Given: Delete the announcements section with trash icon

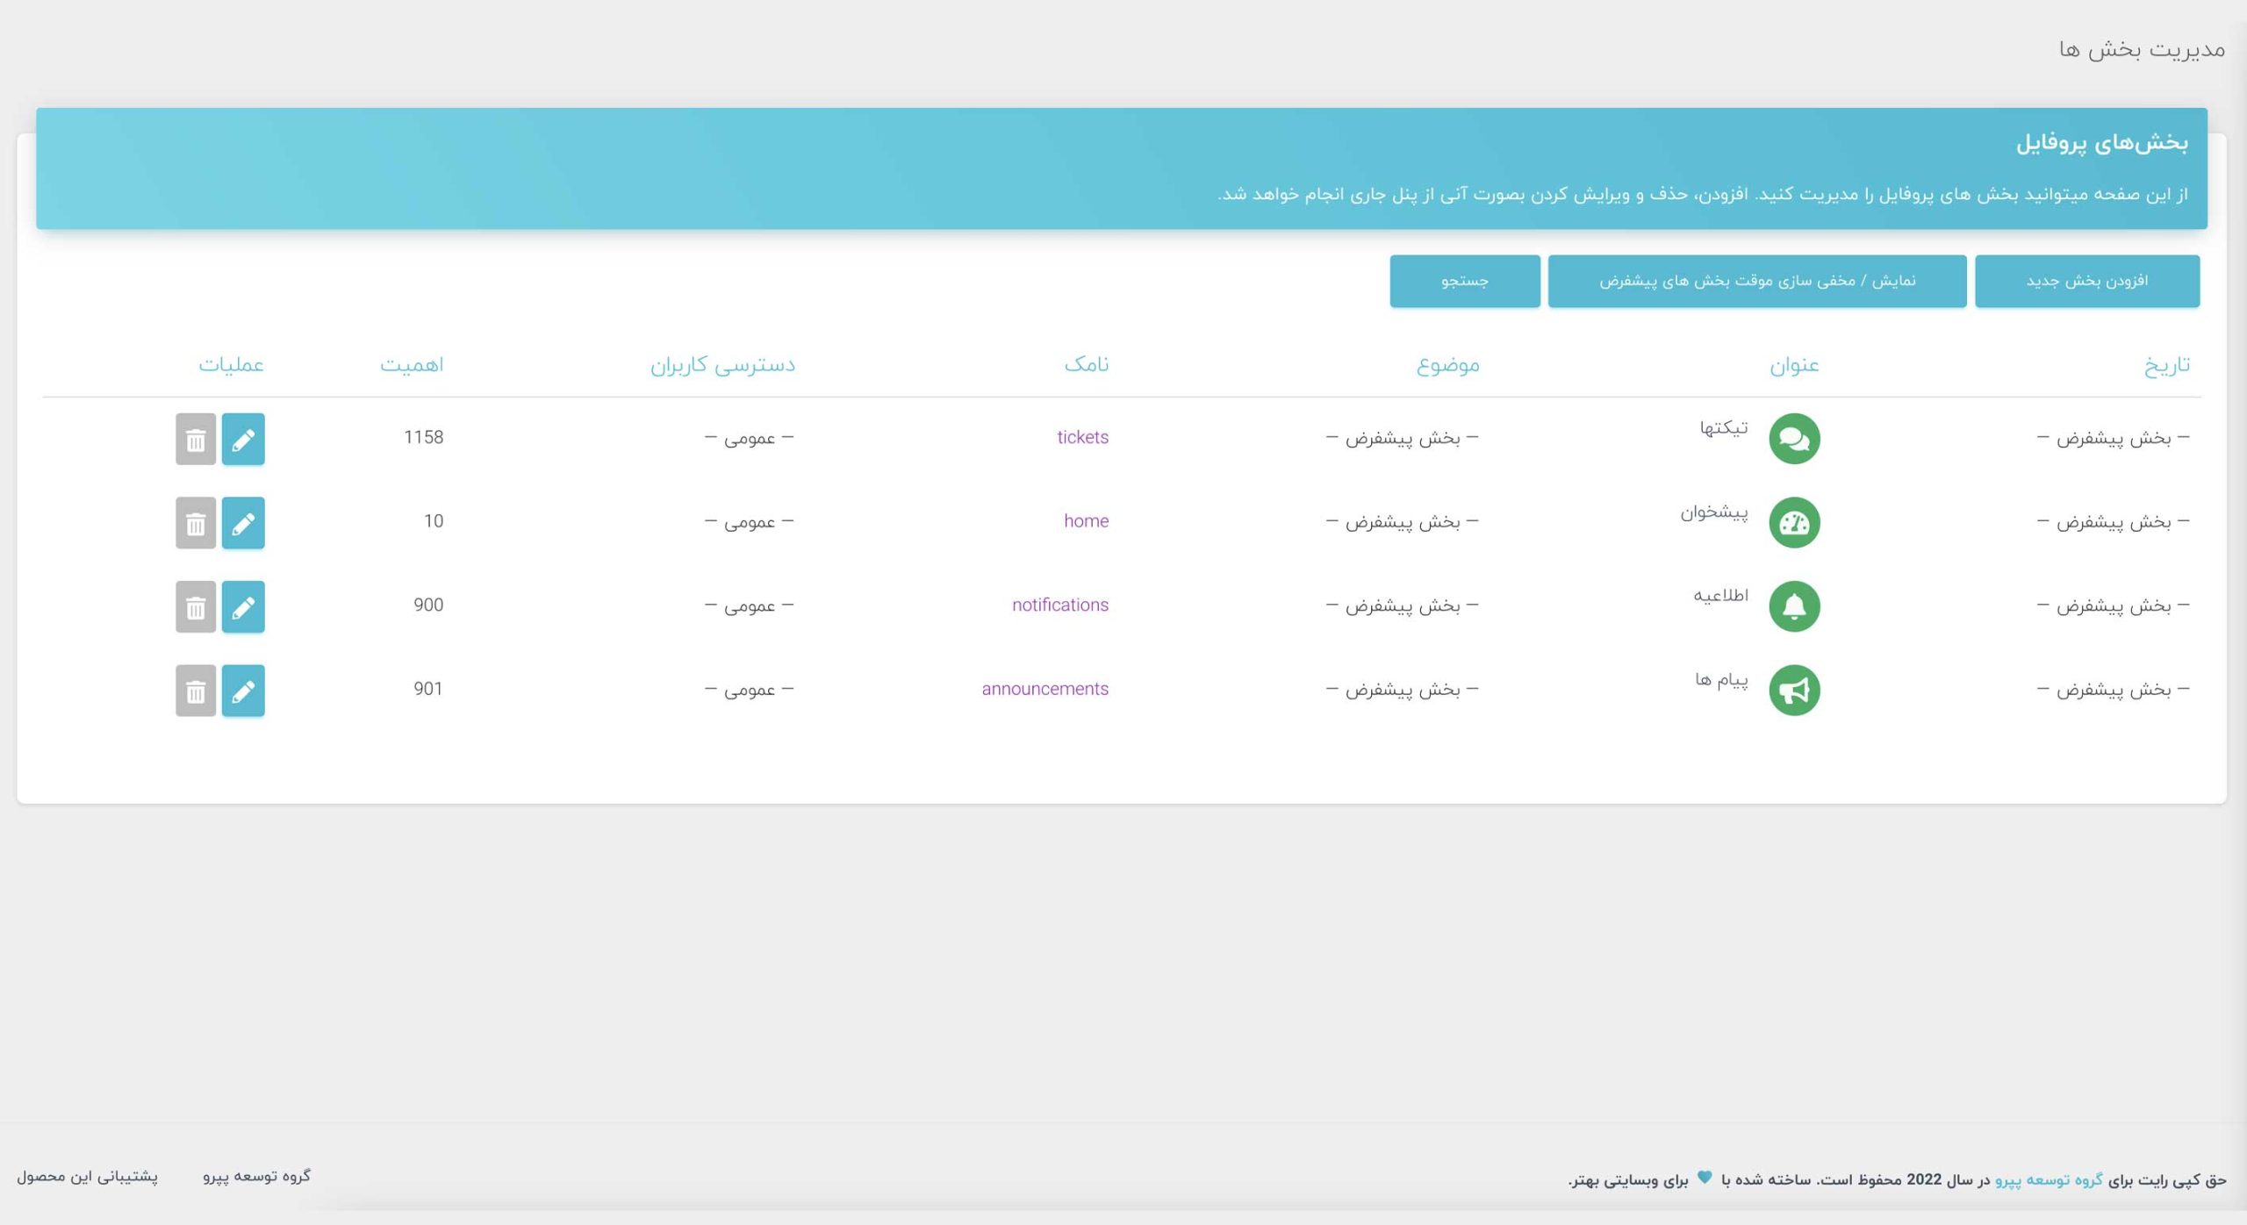Looking at the screenshot, I should pyautogui.click(x=196, y=691).
